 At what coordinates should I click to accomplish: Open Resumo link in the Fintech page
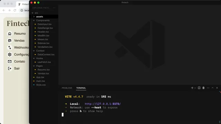tap(20, 34)
